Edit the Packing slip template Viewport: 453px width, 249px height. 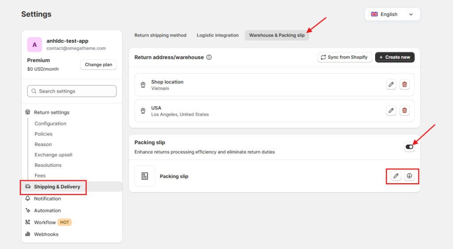[x=396, y=176]
